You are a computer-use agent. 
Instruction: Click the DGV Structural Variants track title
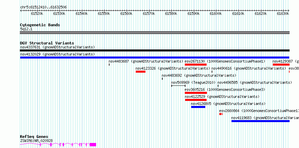point(47,43)
